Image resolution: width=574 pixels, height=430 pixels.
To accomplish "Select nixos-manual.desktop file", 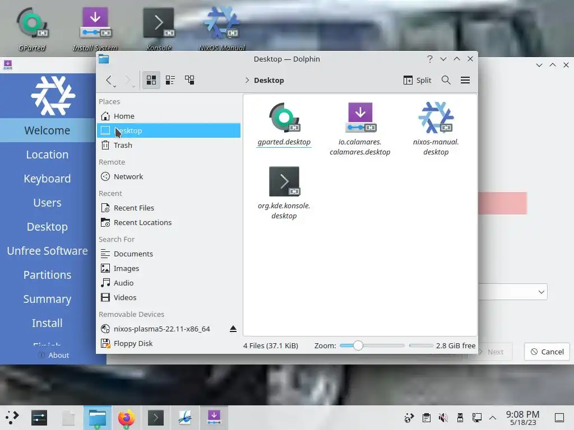I will click(x=436, y=129).
